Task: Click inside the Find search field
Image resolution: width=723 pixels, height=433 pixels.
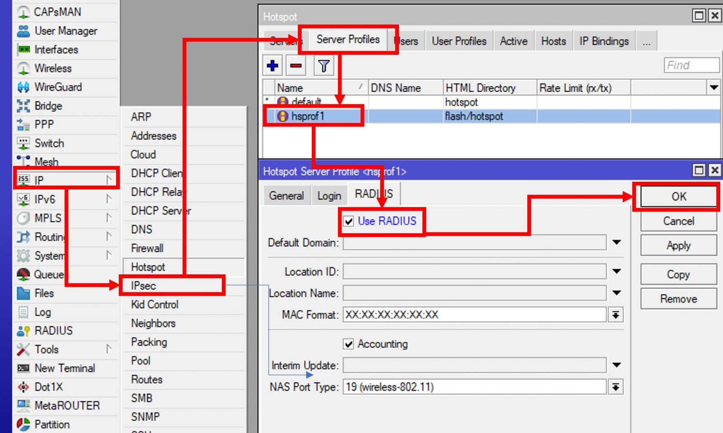Action: [x=691, y=65]
